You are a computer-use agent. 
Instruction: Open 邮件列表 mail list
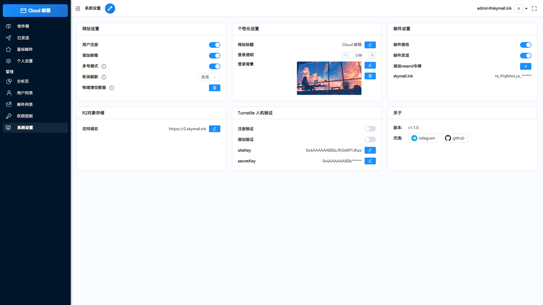coord(35,104)
